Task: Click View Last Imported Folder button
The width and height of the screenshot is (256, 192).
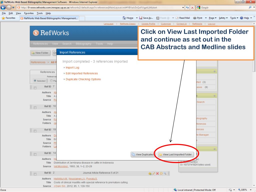Action: coord(175,154)
